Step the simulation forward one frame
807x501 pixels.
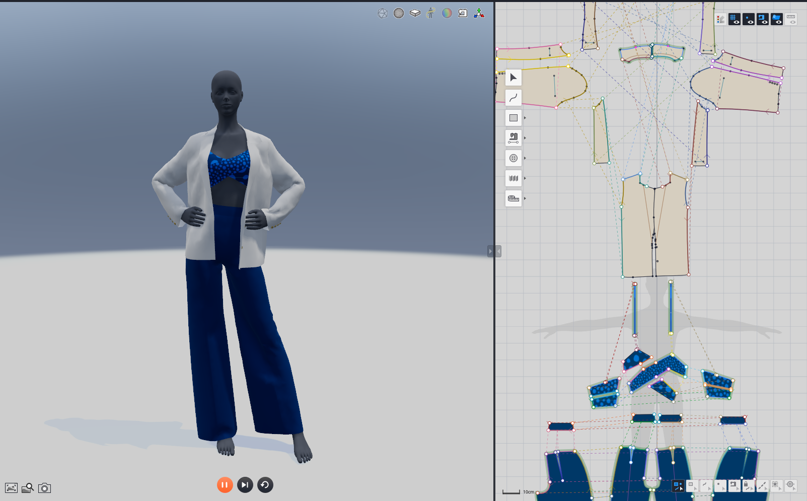click(245, 485)
